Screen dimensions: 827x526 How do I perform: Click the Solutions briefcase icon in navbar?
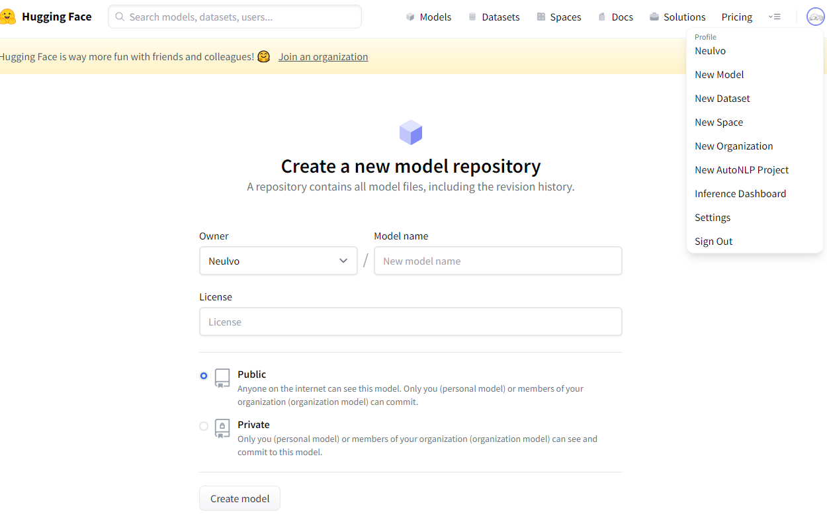tap(654, 17)
